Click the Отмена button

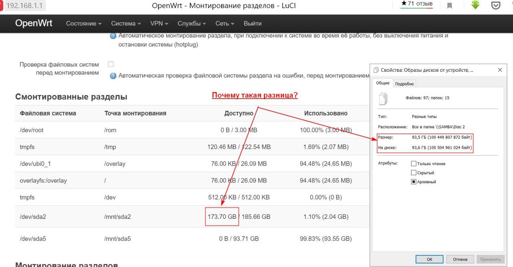point(460,259)
